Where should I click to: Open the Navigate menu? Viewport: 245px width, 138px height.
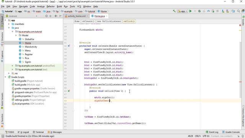(23, 7)
